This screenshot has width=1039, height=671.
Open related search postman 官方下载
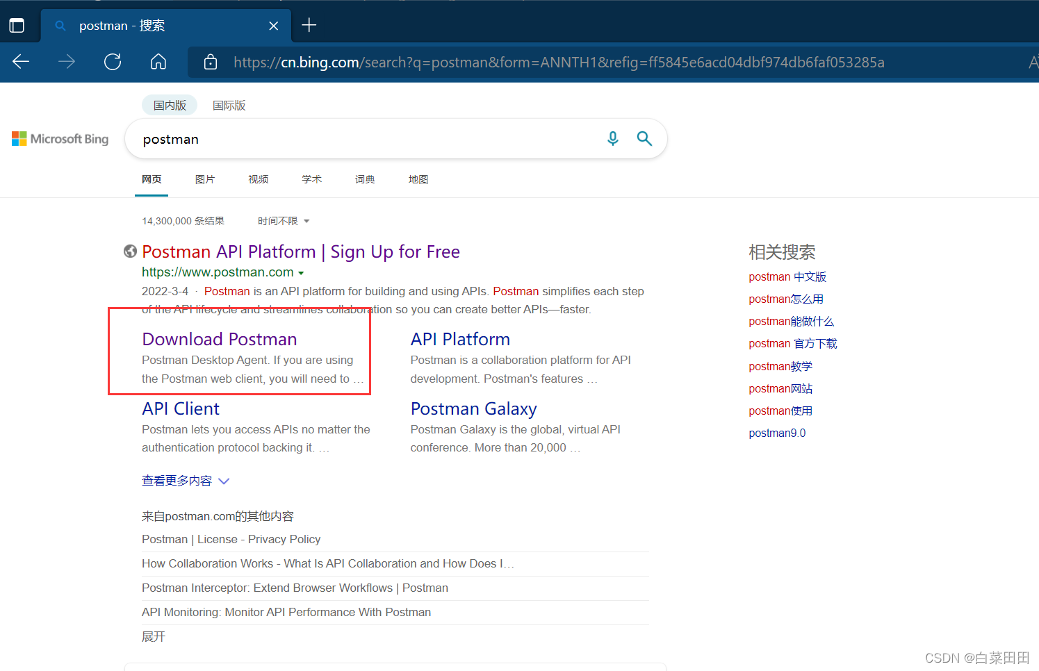pyautogui.click(x=793, y=343)
